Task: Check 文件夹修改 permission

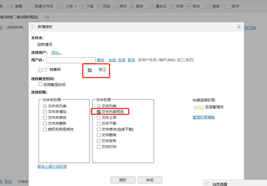Action: [x=45, y=118]
